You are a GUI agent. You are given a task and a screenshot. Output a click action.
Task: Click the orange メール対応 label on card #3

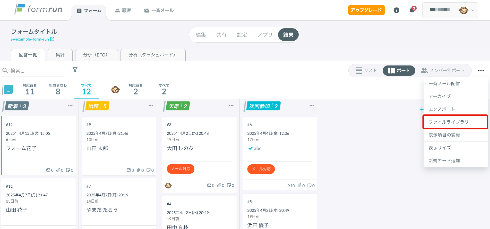[180, 169]
